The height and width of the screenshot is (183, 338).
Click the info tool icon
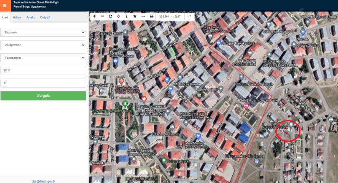pos(126,16)
